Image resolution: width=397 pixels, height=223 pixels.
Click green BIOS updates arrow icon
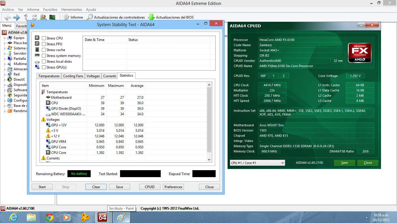pyautogui.click(x=151, y=17)
